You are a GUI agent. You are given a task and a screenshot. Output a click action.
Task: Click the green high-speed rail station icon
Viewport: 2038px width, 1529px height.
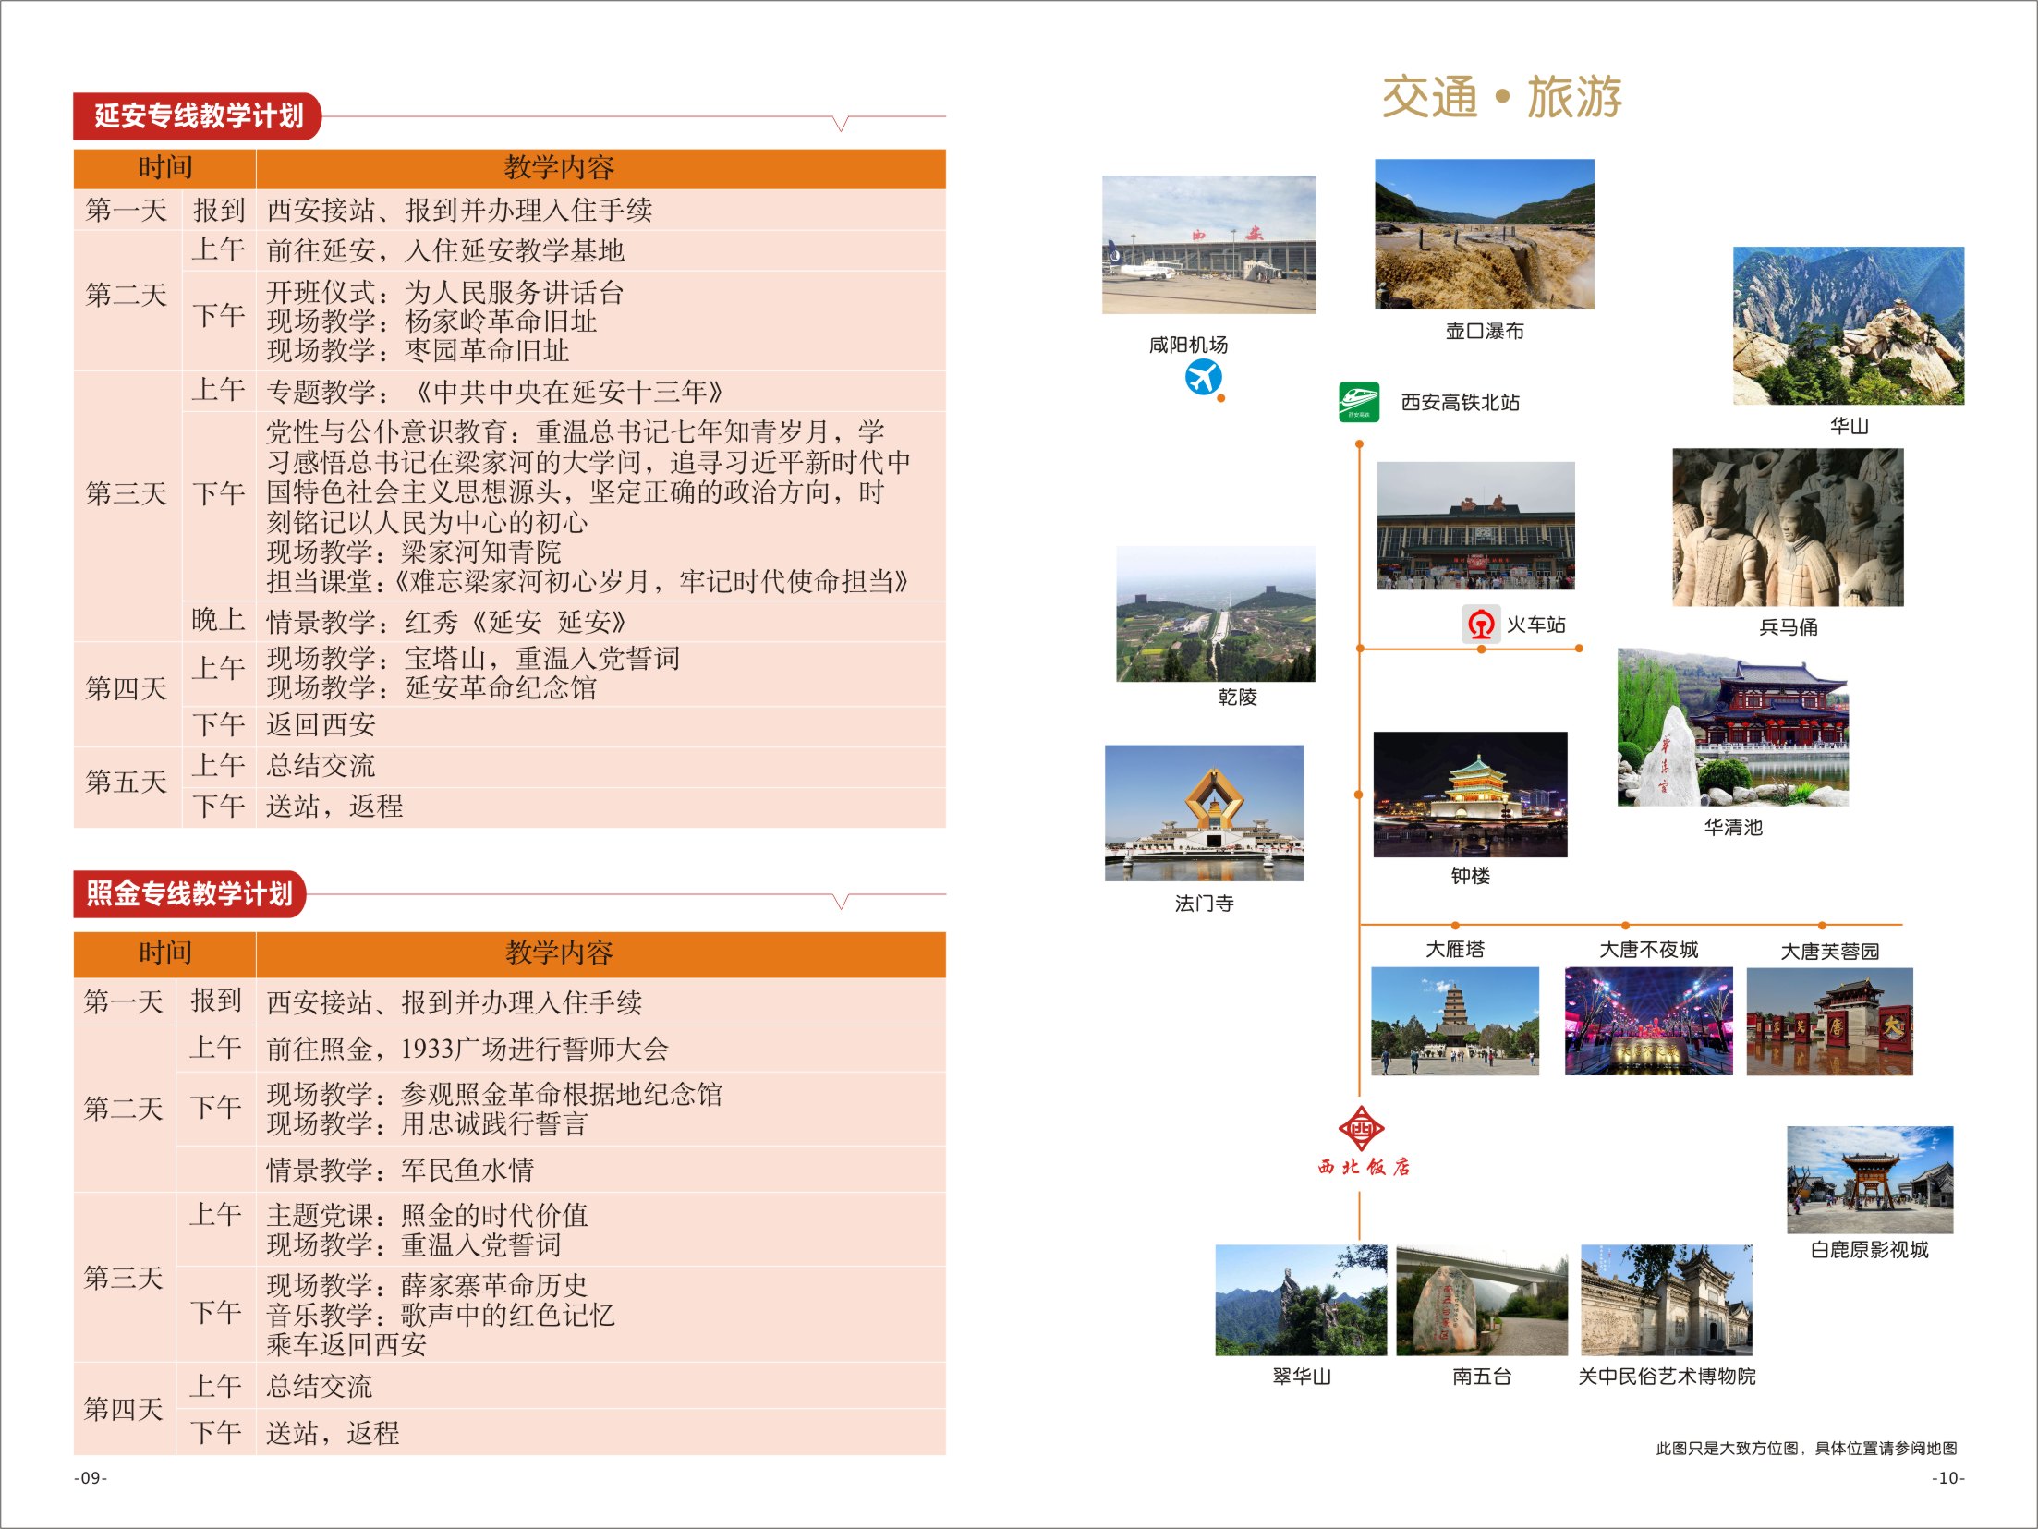(1359, 402)
